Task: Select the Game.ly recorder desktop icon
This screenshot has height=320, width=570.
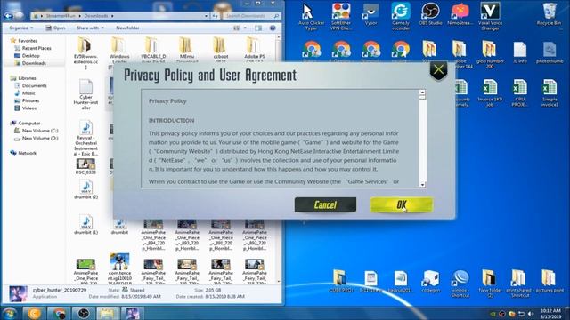Action: 401,17
